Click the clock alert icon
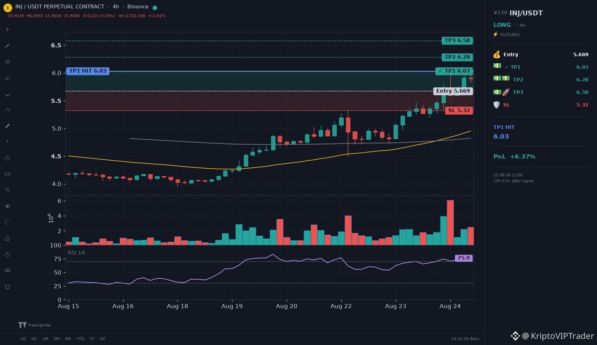The width and height of the screenshot is (597, 345). [x=7, y=255]
